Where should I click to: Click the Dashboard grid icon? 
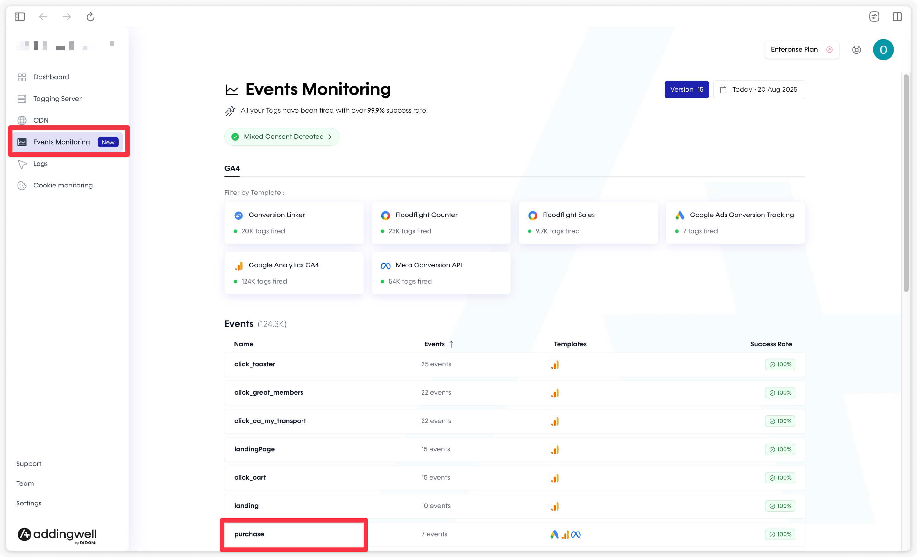click(x=22, y=77)
